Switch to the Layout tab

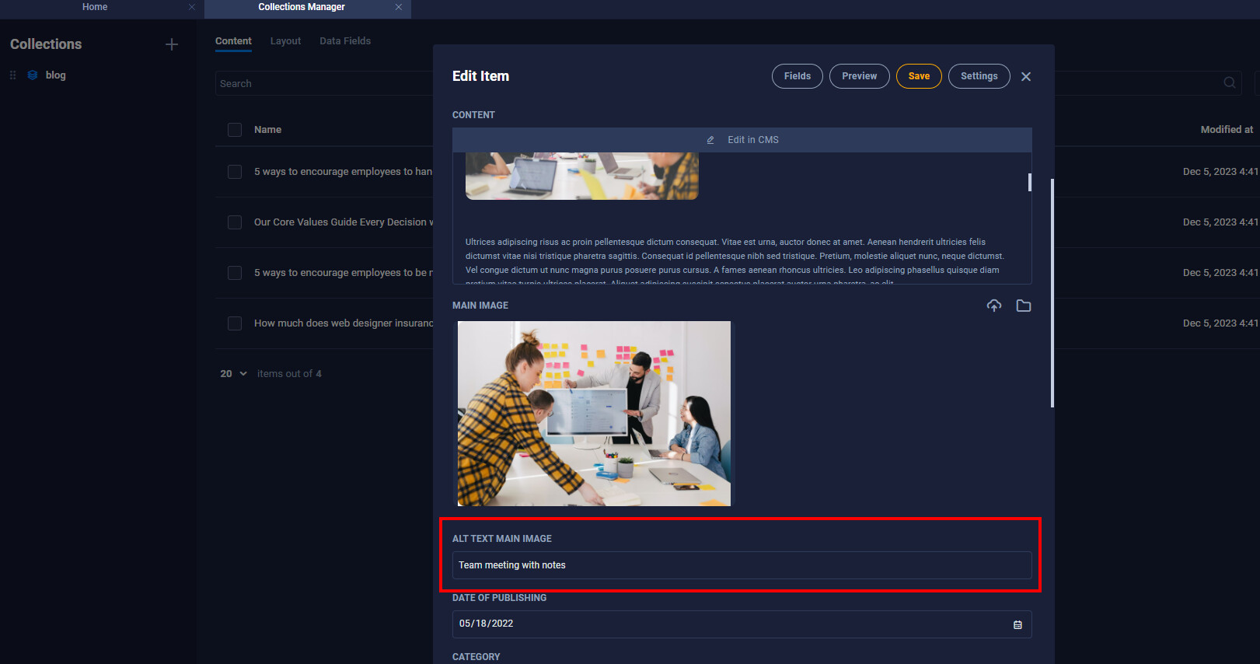(285, 41)
